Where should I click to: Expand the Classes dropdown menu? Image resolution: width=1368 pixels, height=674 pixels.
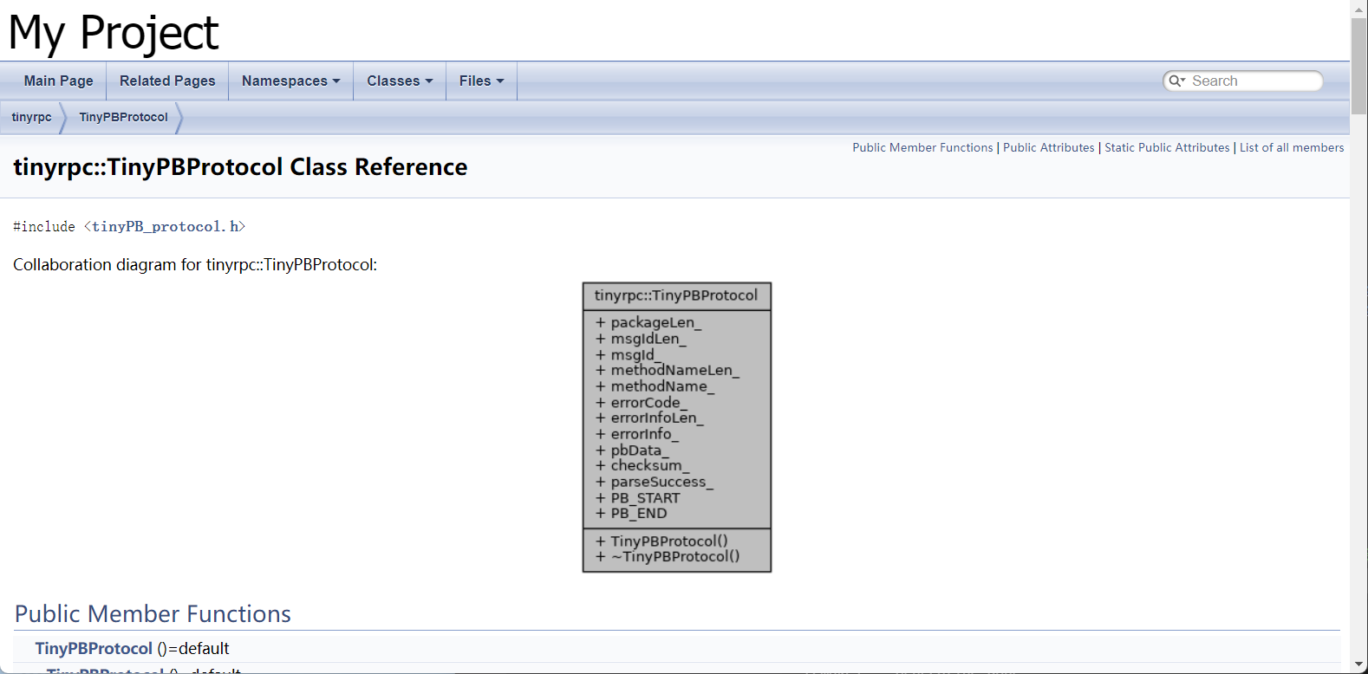pos(400,81)
